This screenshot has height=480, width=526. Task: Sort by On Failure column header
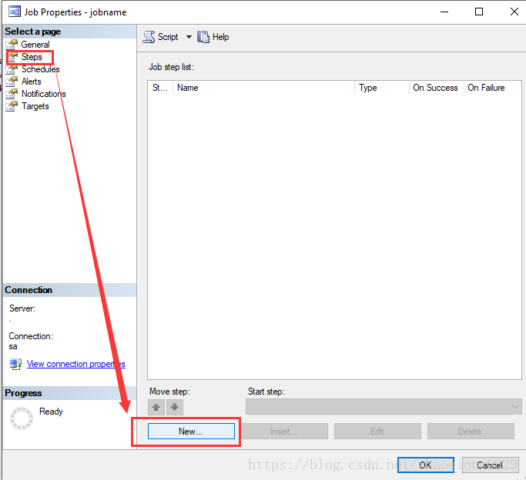tap(492, 88)
